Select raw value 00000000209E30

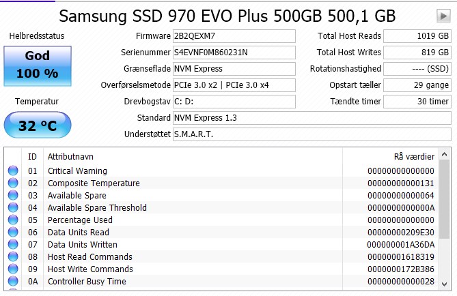[x=401, y=233]
